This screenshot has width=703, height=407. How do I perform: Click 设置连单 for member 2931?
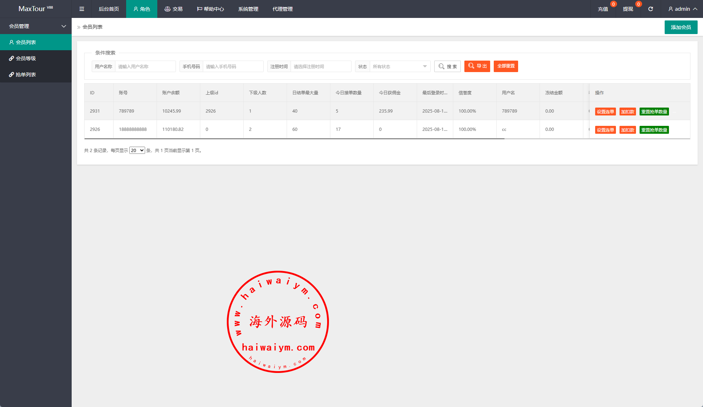coord(605,112)
